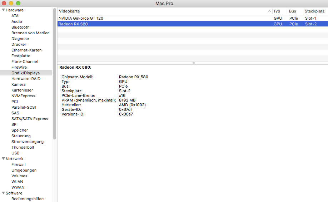Select SATA/SATA Express

(x=30, y=119)
